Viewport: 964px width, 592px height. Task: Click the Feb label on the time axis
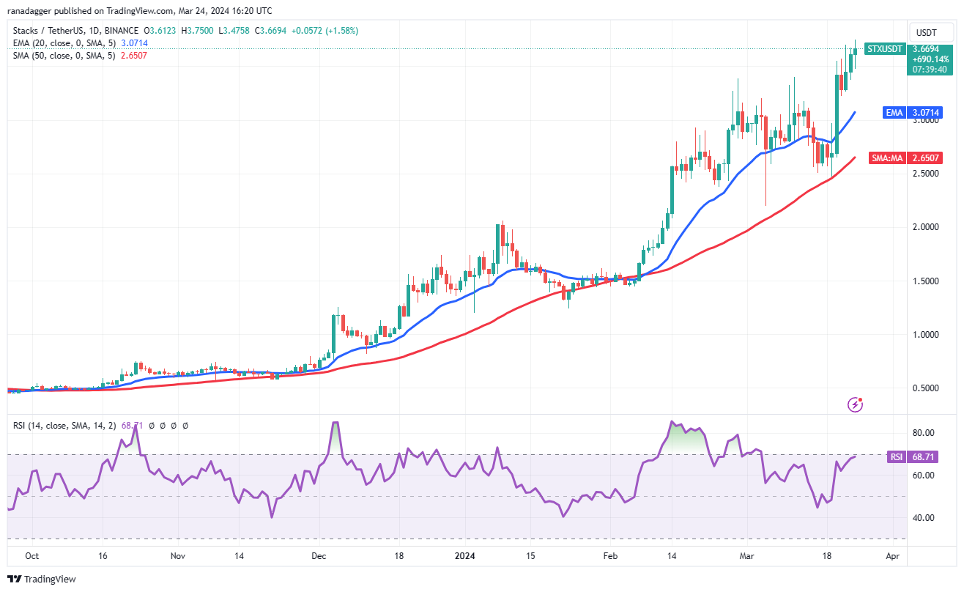pos(610,556)
